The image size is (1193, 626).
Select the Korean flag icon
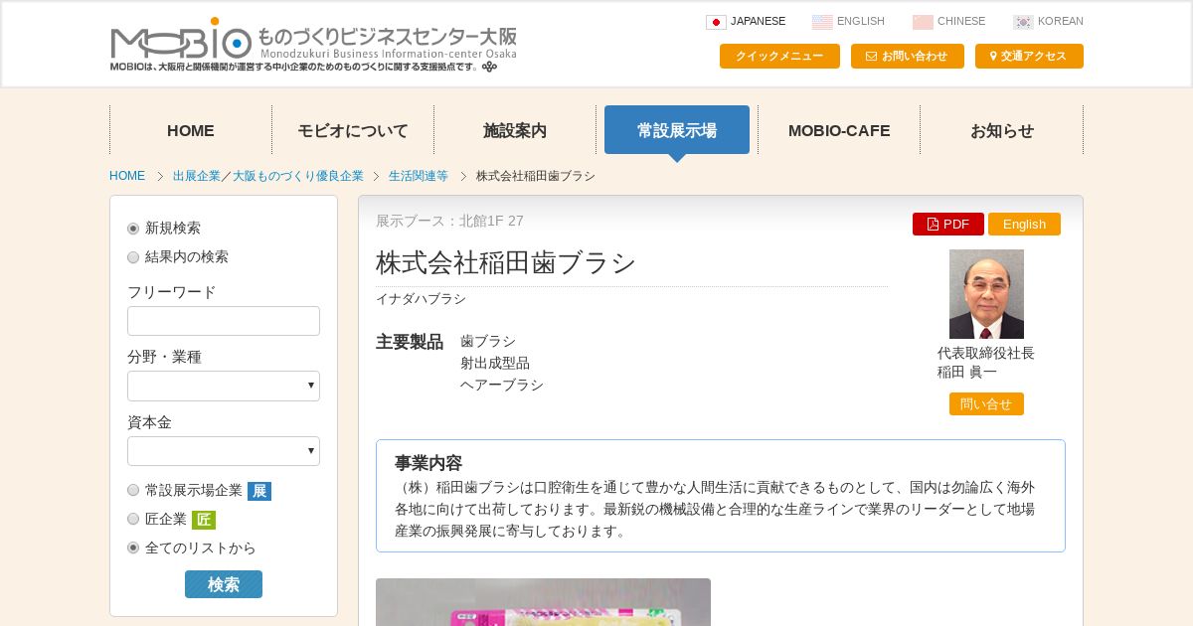(1023, 22)
